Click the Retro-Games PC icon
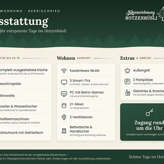The height and width of the screenshot is (164, 164). point(64,94)
